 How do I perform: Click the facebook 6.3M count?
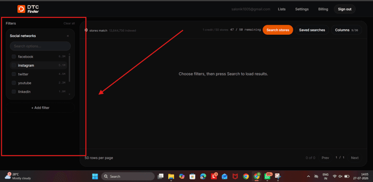[x=62, y=57]
